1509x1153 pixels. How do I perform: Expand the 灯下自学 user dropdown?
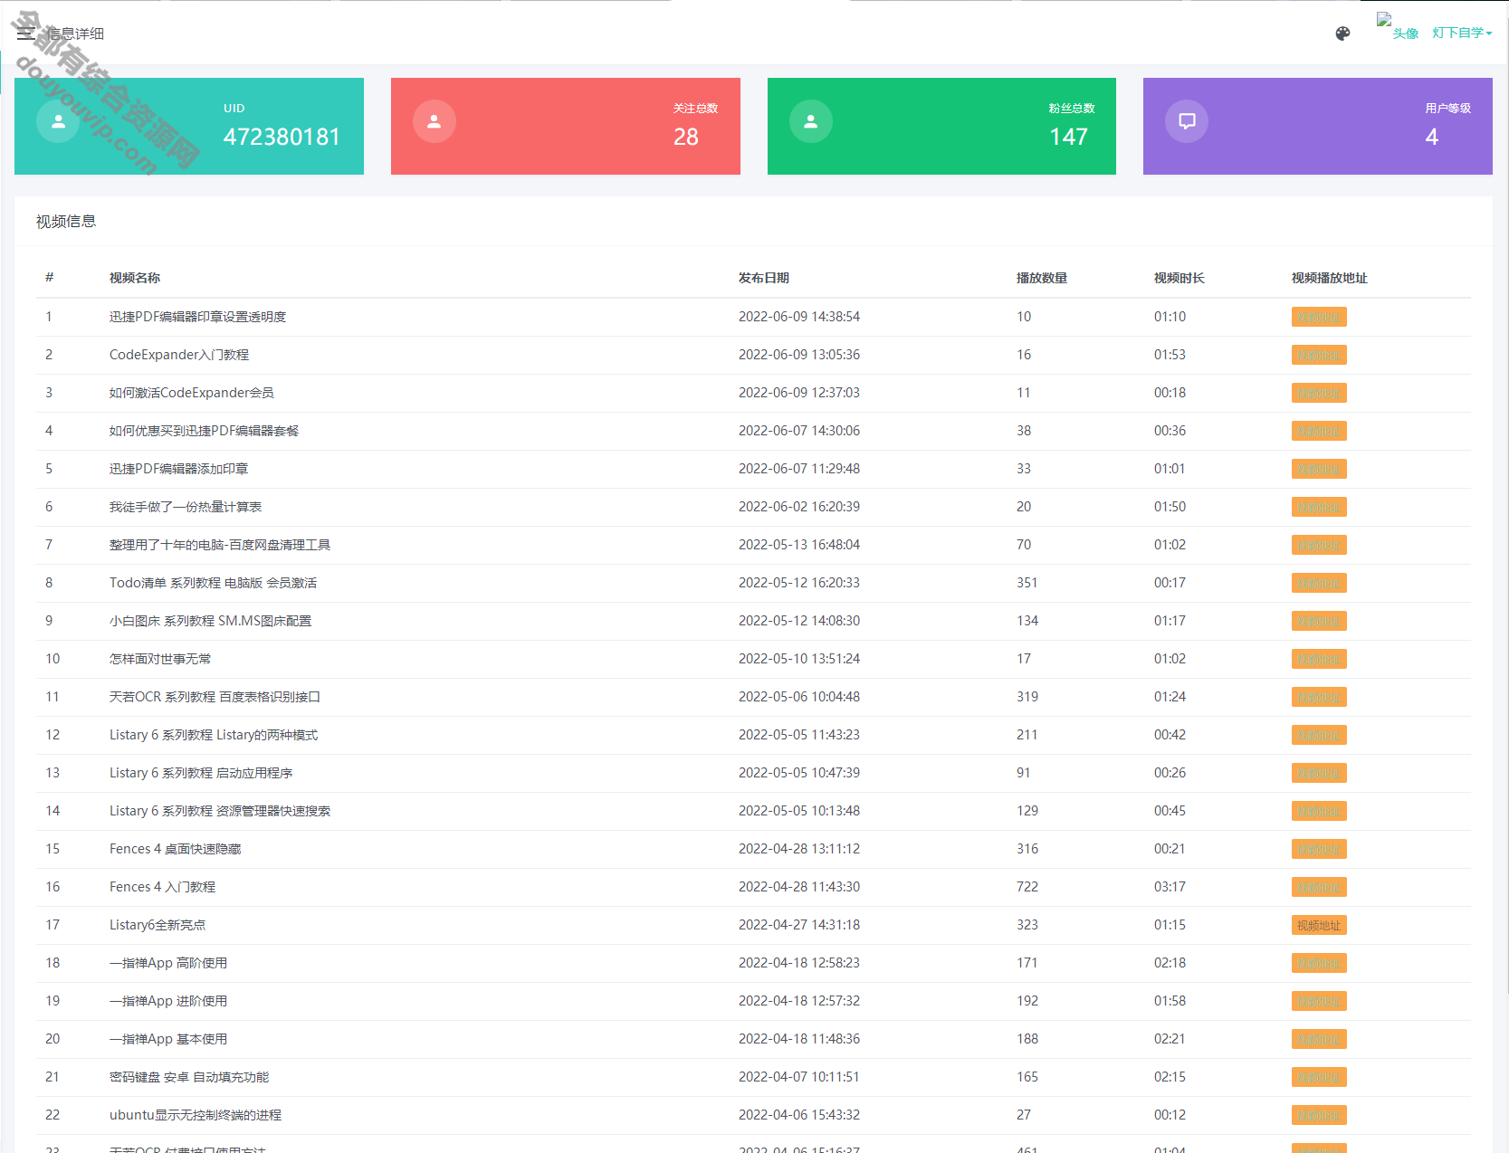pyautogui.click(x=1462, y=33)
